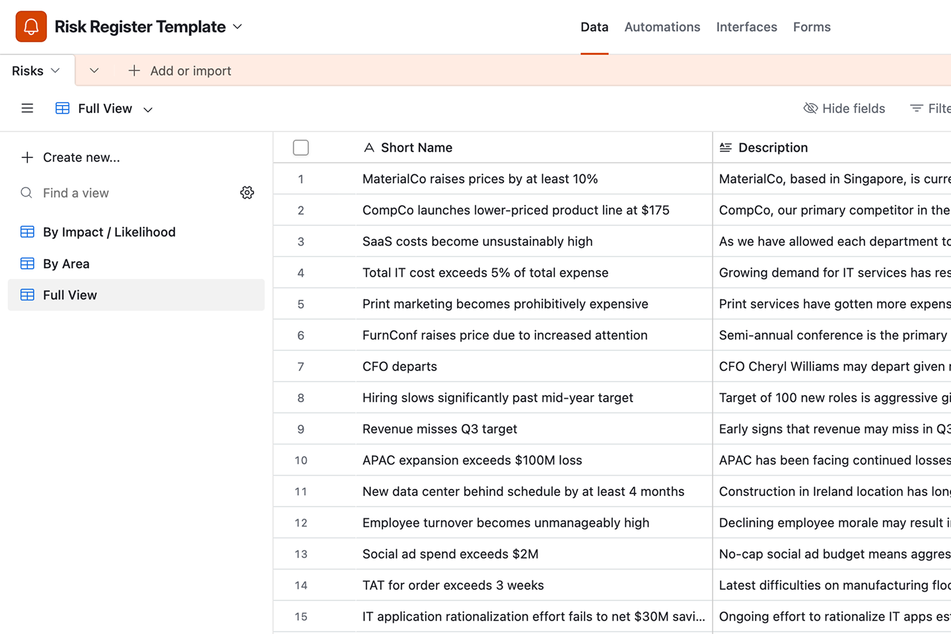The image size is (951, 634).
Task: Click the Filter lines icon
Action: pyautogui.click(x=917, y=108)
